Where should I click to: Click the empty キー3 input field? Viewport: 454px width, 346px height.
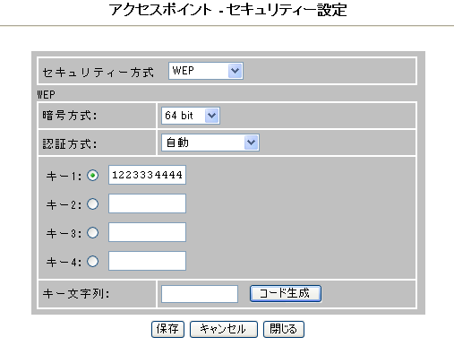[x=147, y=232]
